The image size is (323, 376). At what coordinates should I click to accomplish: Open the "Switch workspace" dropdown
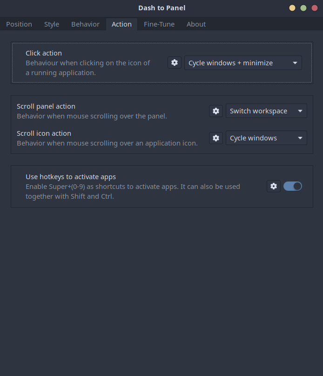pos(266,111)
